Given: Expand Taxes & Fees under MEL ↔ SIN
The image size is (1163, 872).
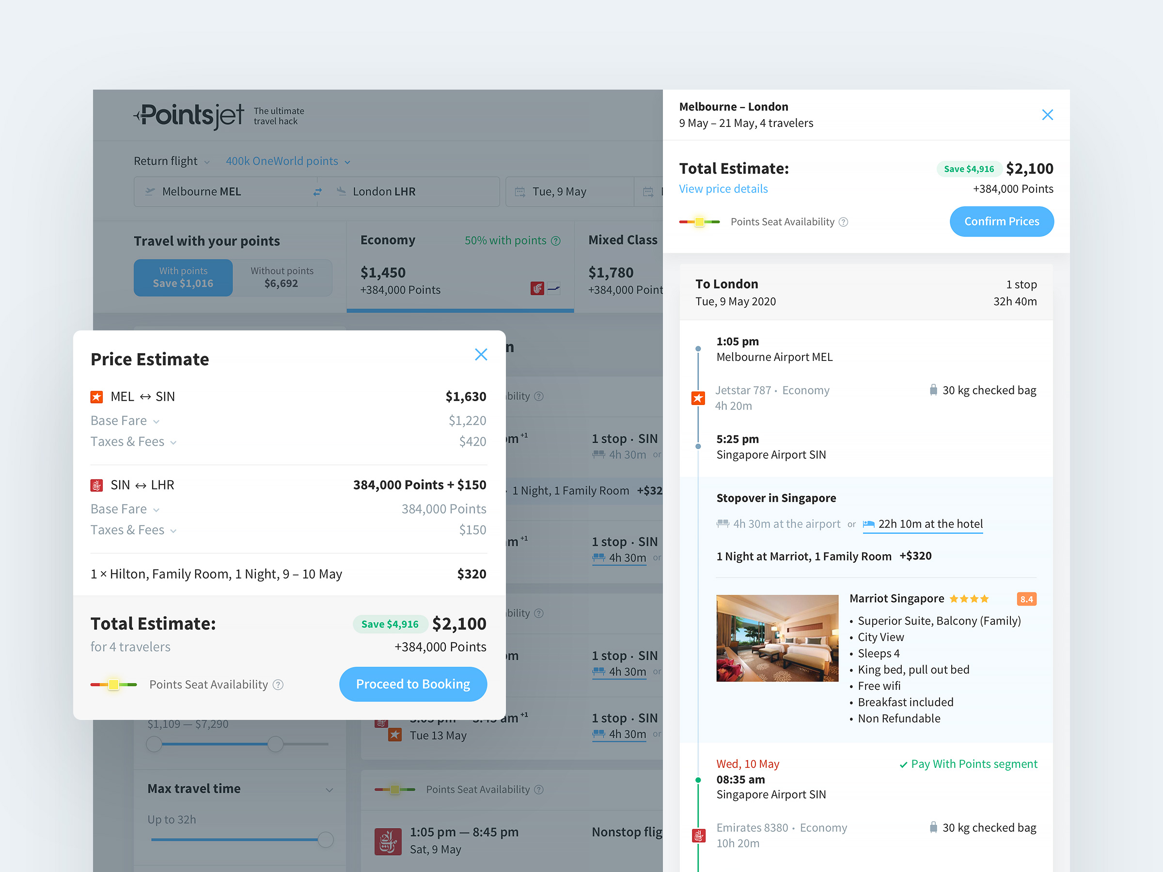Looking at the screenshot, I should click(x=134, y=441).
